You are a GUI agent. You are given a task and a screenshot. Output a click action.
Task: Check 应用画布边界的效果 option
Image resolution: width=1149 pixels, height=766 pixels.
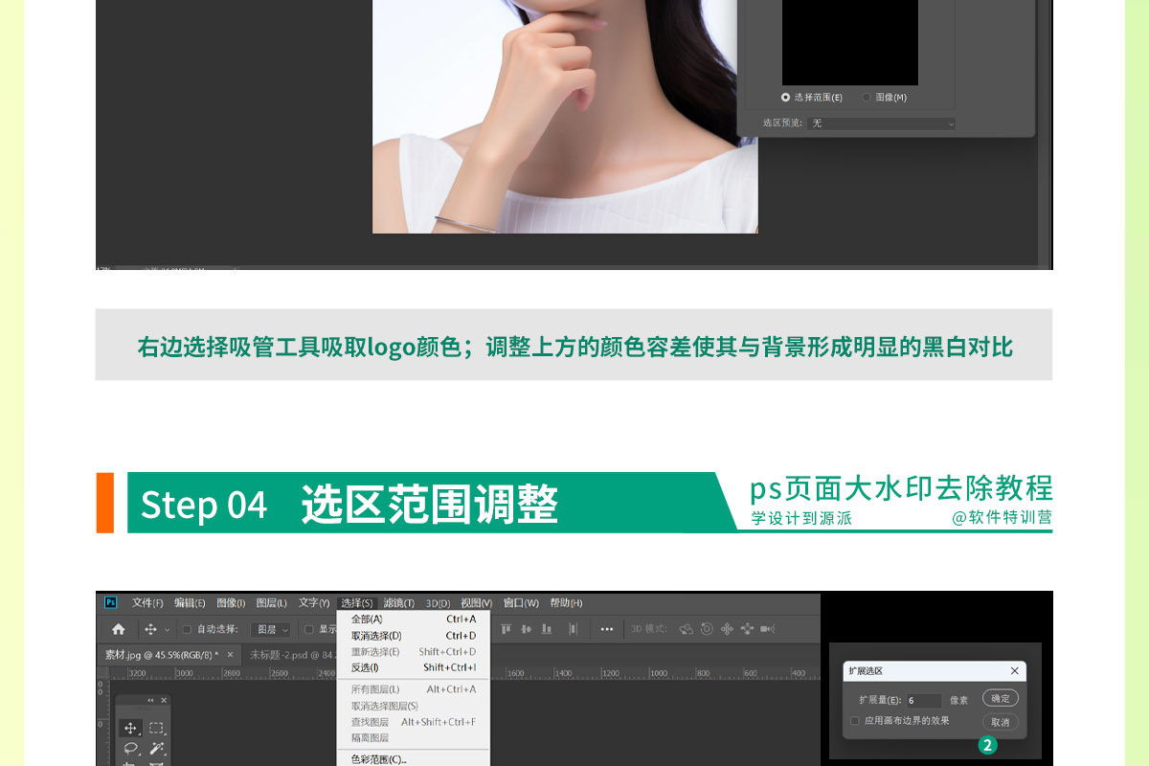coord(855,721)
